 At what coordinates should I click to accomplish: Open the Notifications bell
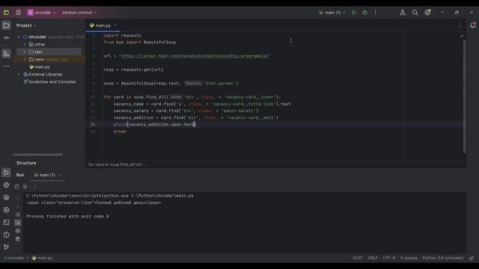472,25
